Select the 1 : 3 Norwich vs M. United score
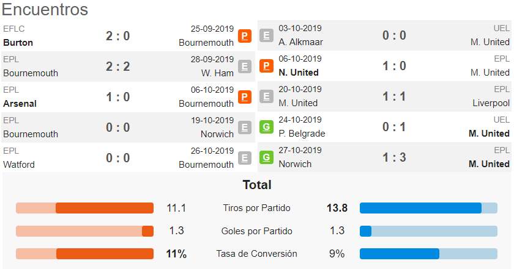Screen dimensions: 514x269 (x=394, y=157)
